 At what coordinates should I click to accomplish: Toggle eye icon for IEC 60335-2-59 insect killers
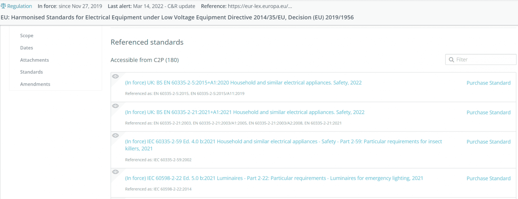tap(115, 135)
